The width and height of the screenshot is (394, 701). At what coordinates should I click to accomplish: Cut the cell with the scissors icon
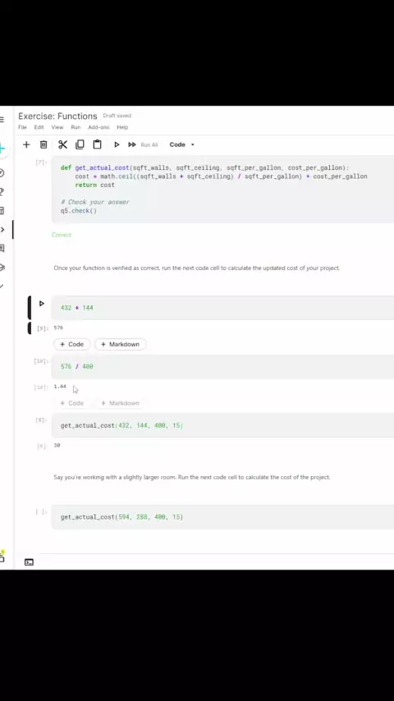click(x=62, y=144)
